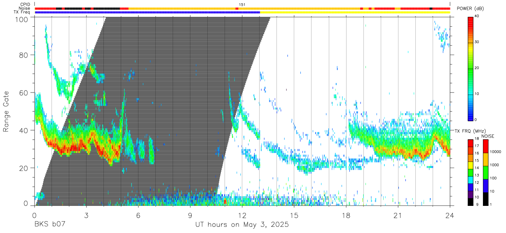Click the '80' tick on Range Gate axis
The height and width of the screenshot is (233, 506).
click(x=24, y=55)
